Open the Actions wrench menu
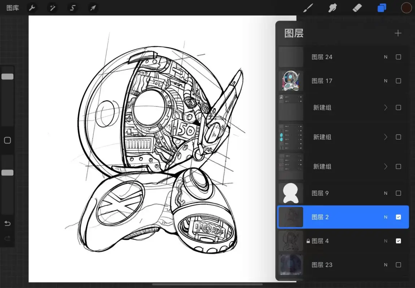415x288 pixels. click(x=32, y=8)
